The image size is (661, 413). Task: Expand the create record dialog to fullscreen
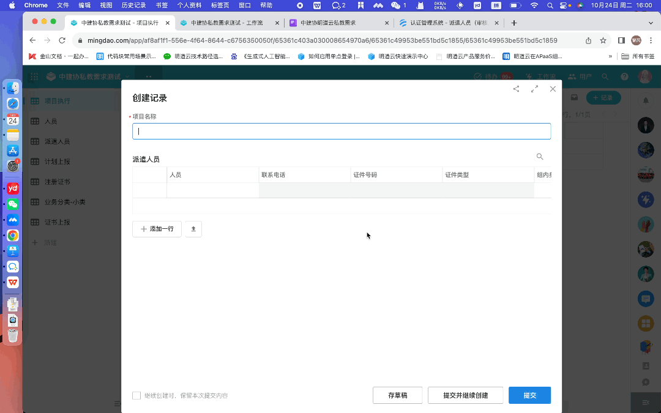click(534, 89)
